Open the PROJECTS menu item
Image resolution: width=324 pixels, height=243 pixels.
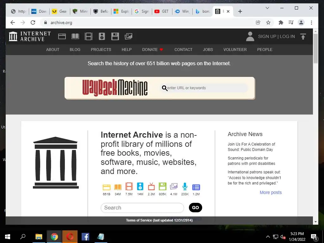point(101,50)
